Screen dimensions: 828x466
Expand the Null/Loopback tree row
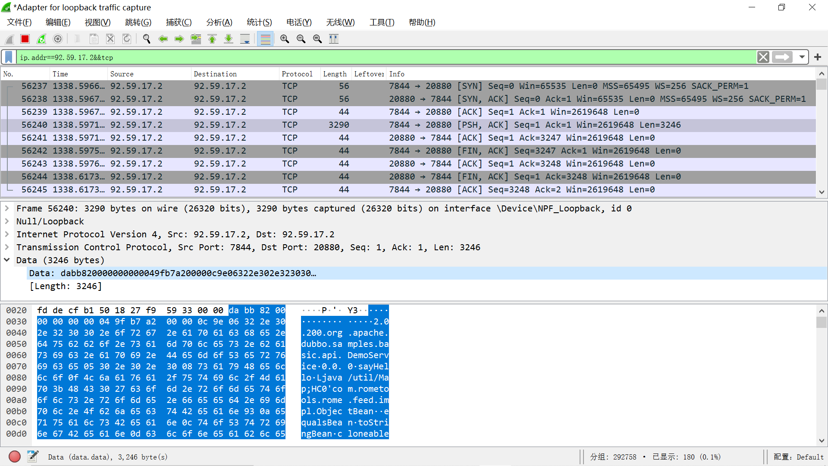(7, 221)
